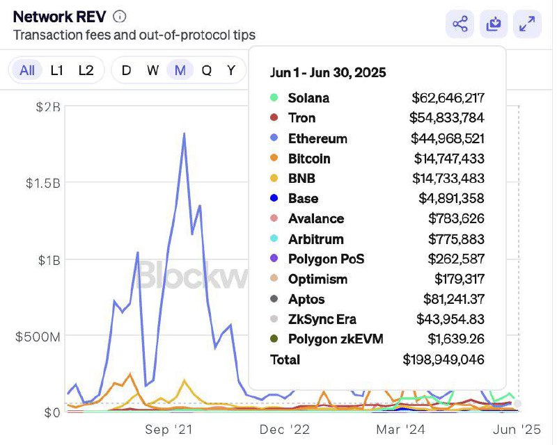Viewport: 557px width, 445px height.
Task: Filter chart to L2 networks
Action: click(x=86, y=70)
